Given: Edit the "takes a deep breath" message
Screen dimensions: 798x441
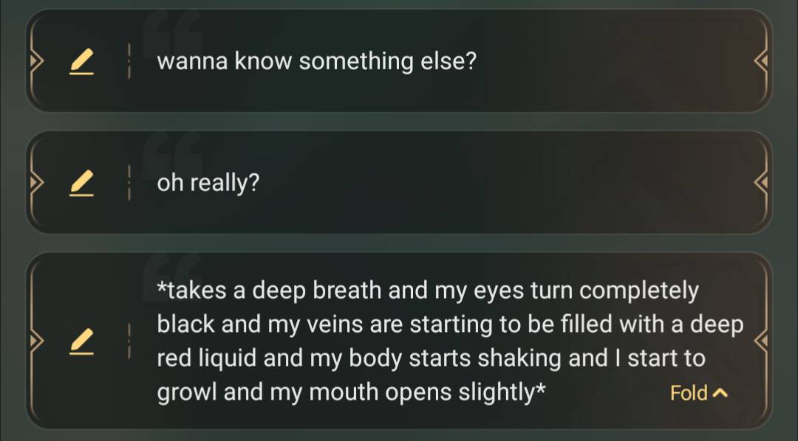Looking at the screenshot, I should 82,341.
